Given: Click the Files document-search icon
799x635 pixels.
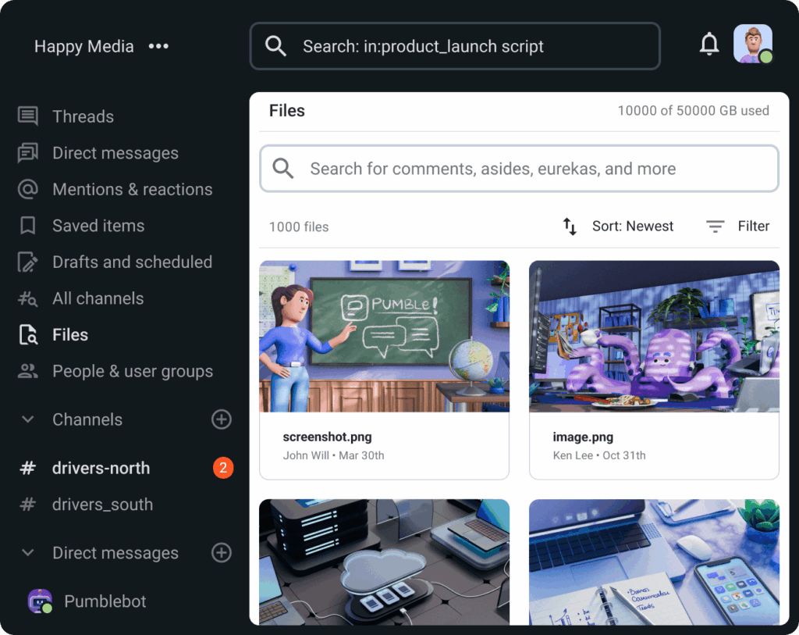Looking at the screenshot, I should coord(28,335).
